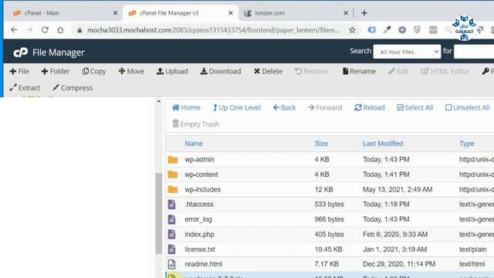Select index.php file name
Screen dimensions: 494x278
(199, 234)
